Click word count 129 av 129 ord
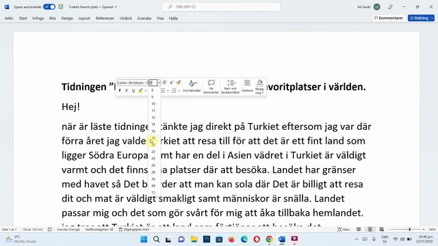The image size is (438, 246). click(x=32, y=230)
